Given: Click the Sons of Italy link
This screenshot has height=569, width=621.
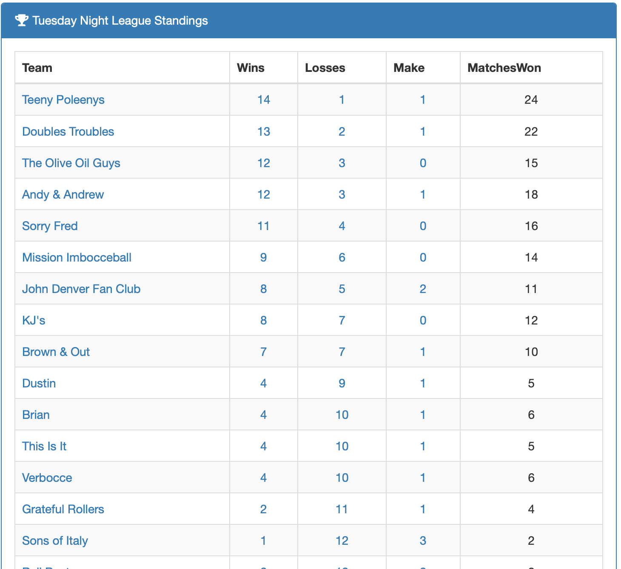Looking at the screenshot, I should coord(55,541).
